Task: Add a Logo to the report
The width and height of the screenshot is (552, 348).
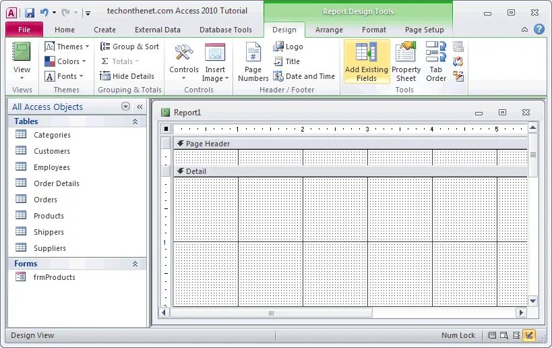Action: point(288,47)
